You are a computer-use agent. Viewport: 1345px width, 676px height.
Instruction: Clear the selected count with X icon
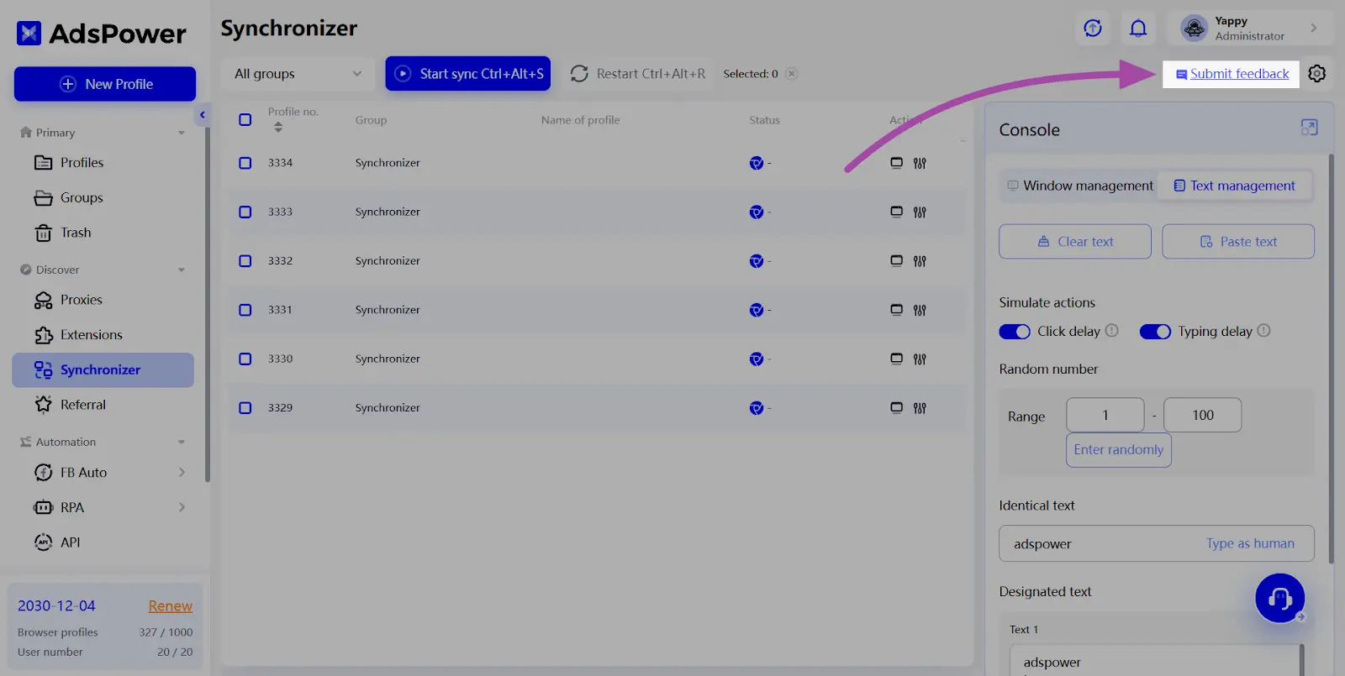[791, 74]
